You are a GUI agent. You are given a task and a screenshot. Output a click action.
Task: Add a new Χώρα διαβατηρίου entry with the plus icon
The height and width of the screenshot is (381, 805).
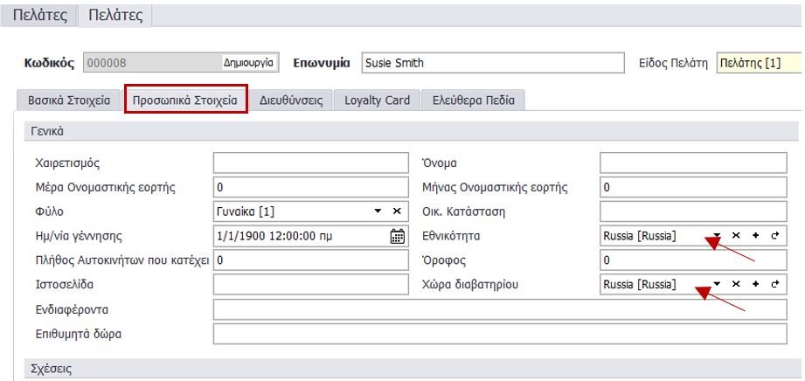tap(754, 285)
